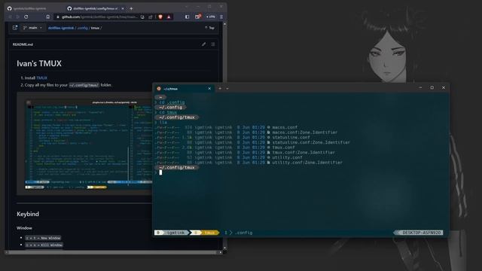Switch to the first GitHub browser tab
The height and width of the screenshot is (271, 482).
(x=34, y=8)
